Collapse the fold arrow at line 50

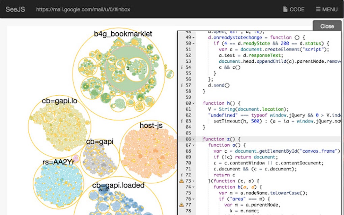point(194,43)
